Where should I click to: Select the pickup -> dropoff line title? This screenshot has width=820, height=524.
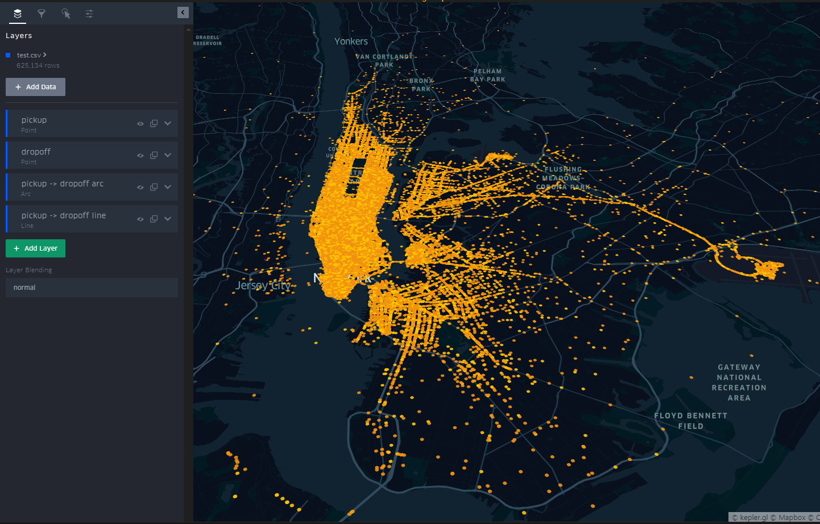64,215
